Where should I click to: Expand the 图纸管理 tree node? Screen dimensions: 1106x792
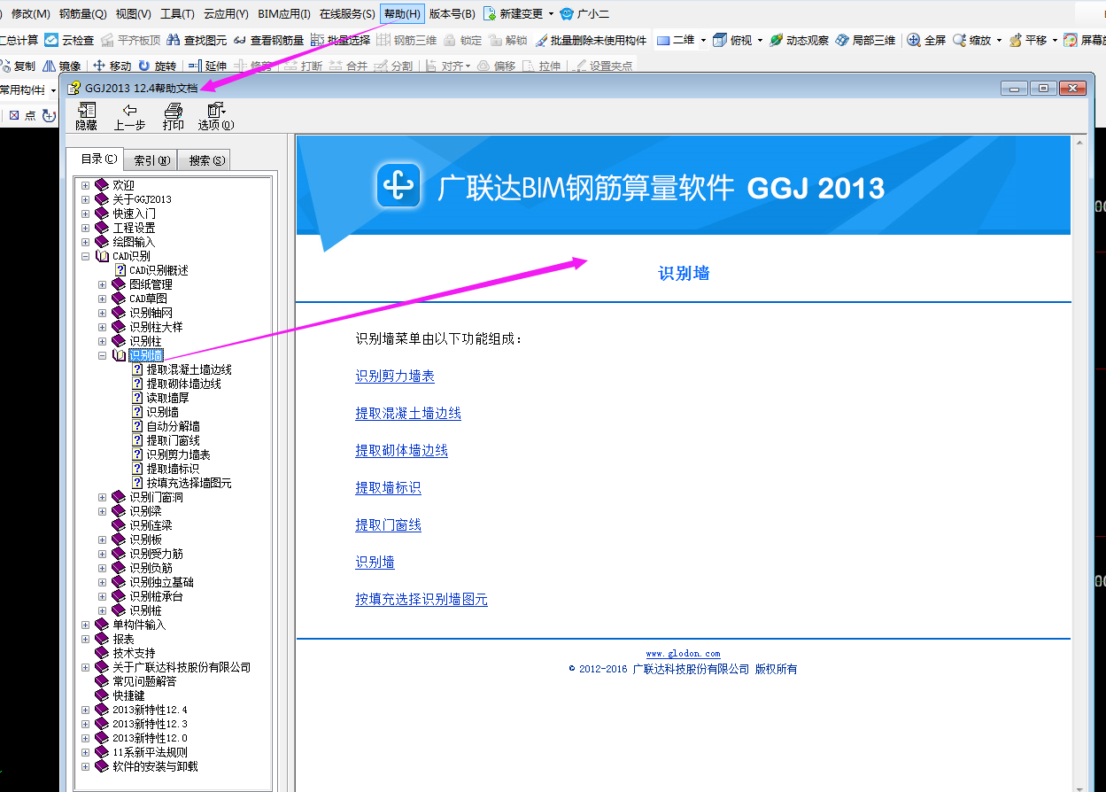pyautogui.click(x=102, y=284)
